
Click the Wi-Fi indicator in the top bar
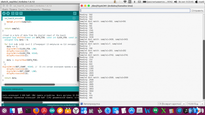point(125,2)
